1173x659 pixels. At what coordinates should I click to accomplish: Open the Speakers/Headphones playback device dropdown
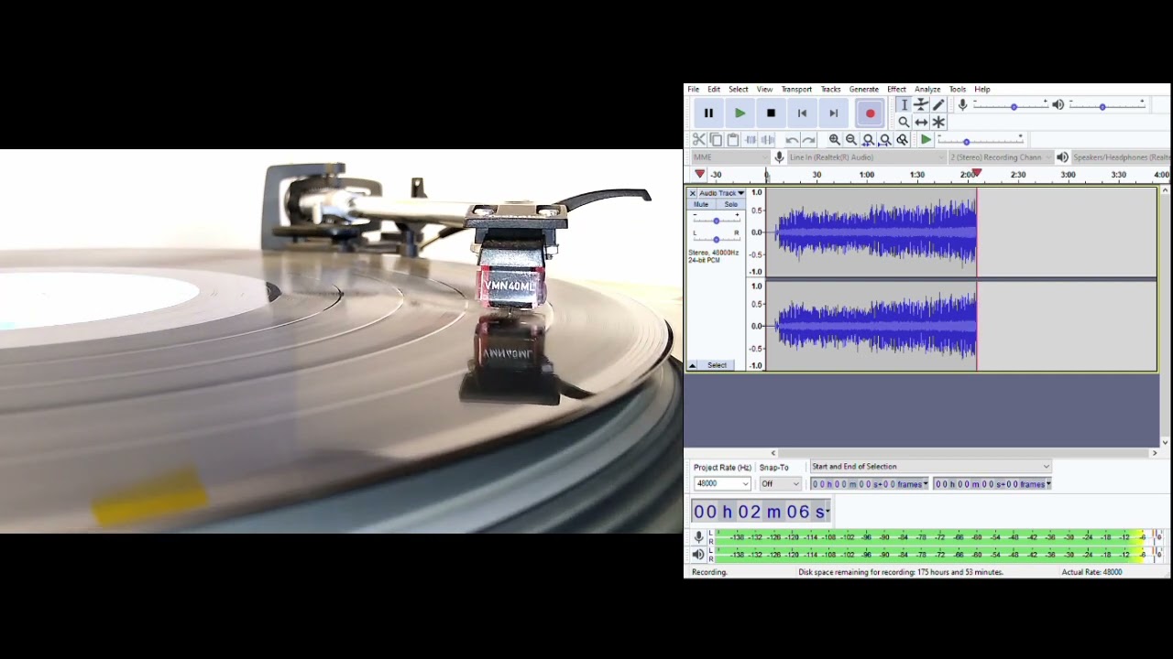[1120, 157]
